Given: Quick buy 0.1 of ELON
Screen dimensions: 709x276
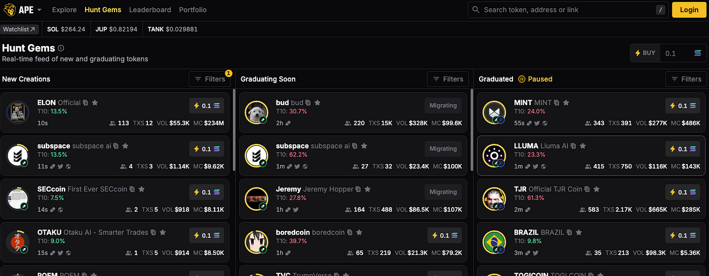Looking at the screenshot, I should 207,106.
